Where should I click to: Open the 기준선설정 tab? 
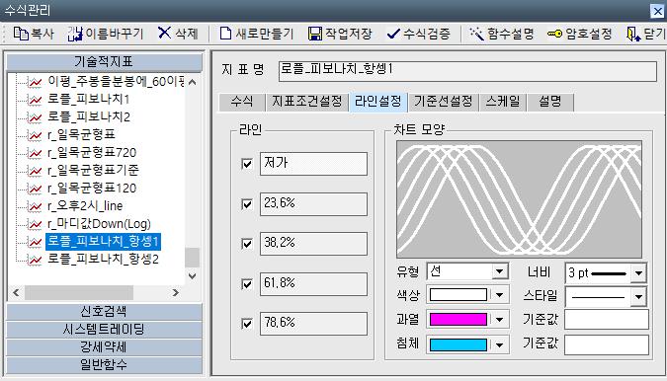tap(444, 102)
